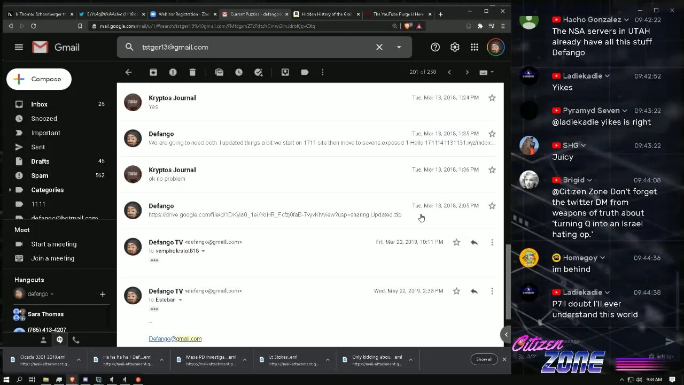The height and width of the screenshot is (385, 684).
Task: Join a meeting in Meet
Action: [52, 258]
